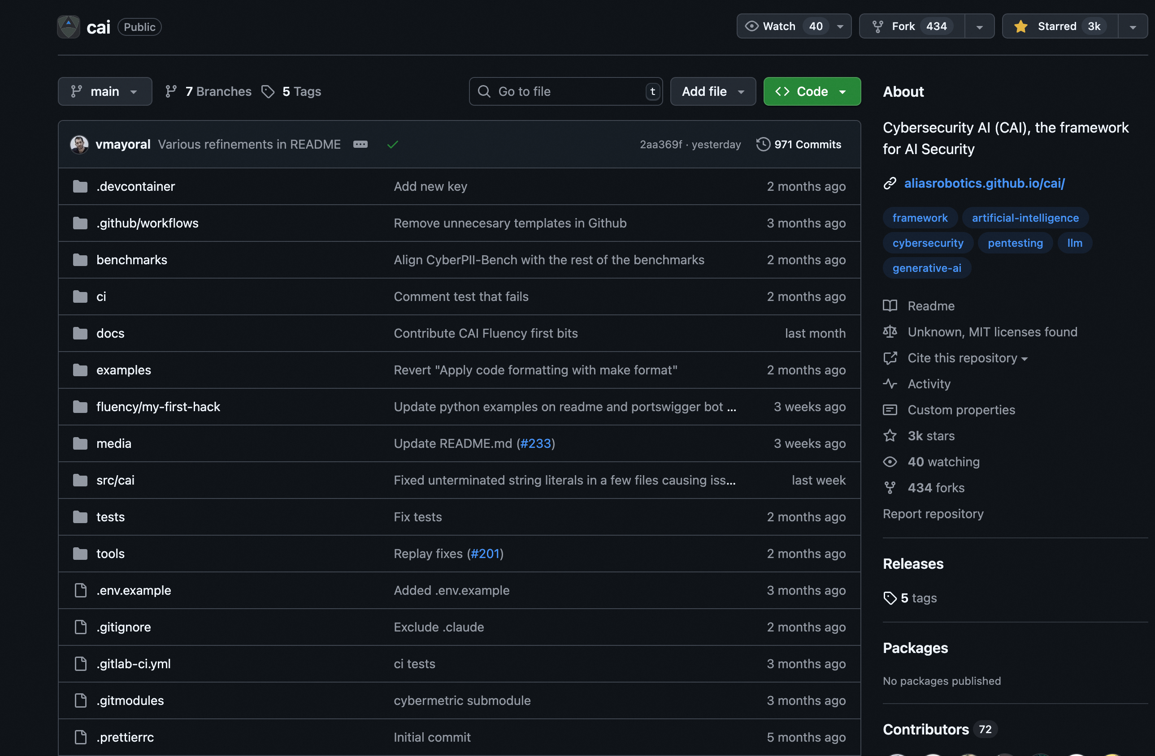Open the Add file dropdown
The image size is (1155, 756).
coord(712,92)
